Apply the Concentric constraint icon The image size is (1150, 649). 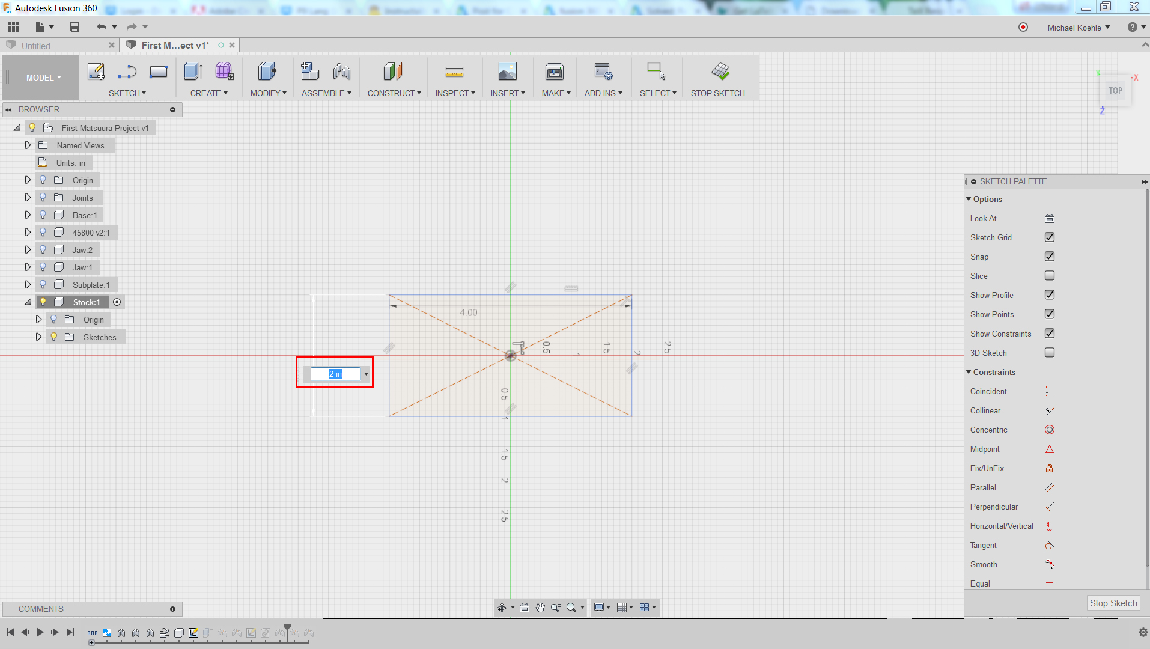1050,430
